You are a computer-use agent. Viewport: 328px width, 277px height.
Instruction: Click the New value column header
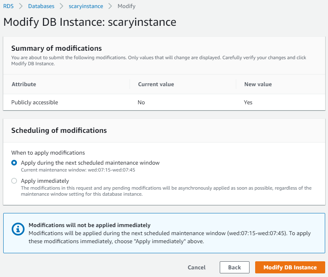(258, 84)
